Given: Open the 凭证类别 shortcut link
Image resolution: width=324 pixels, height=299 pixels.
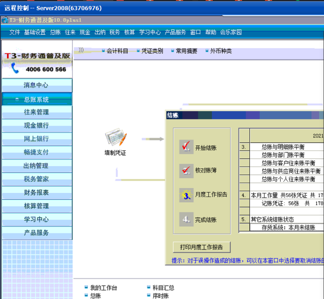Looking at the screenshot, I should (x=152, y=51).
